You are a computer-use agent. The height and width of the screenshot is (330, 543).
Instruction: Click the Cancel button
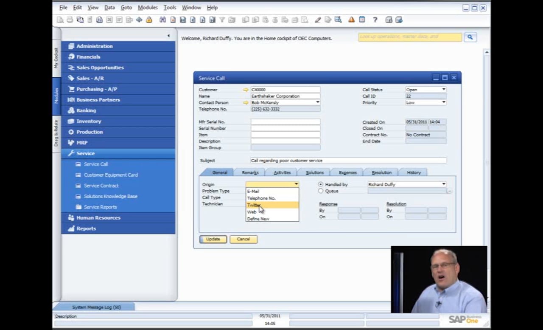coord(243,239)
